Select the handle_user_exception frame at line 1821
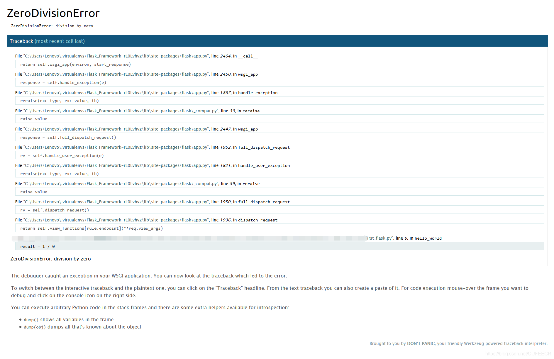Screen dimensions: 554x359 153,165
